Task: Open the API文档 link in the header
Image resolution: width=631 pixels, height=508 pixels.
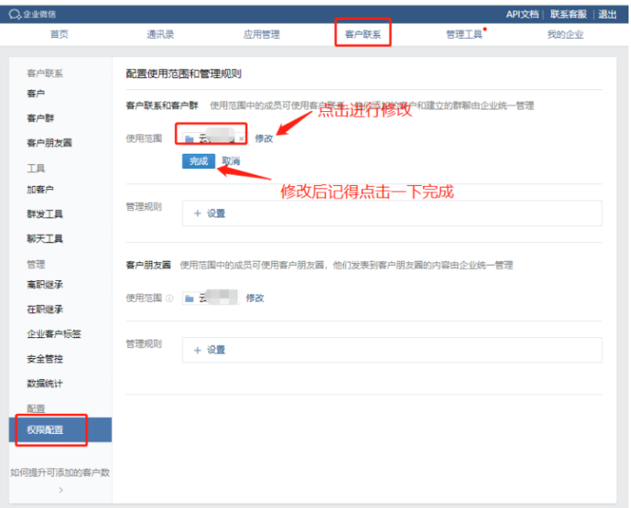Action: tap(522, 14)
